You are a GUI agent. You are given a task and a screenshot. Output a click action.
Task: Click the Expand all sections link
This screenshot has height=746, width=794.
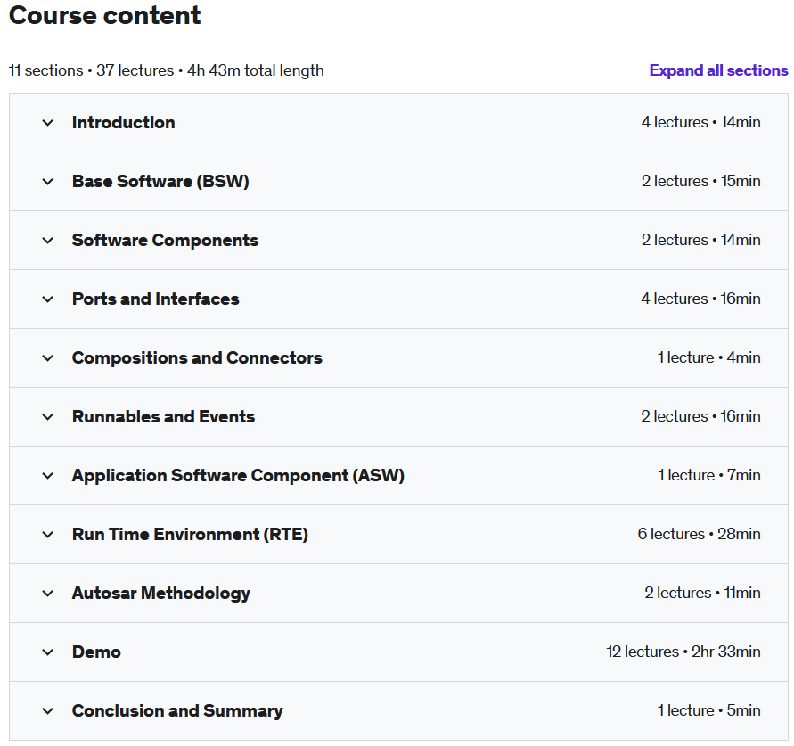coord(718,70)
